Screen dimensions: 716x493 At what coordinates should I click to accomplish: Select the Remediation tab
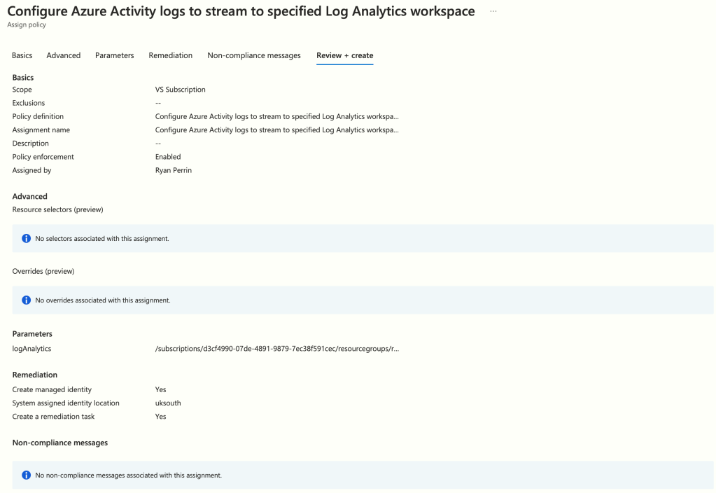pos(171,55)
